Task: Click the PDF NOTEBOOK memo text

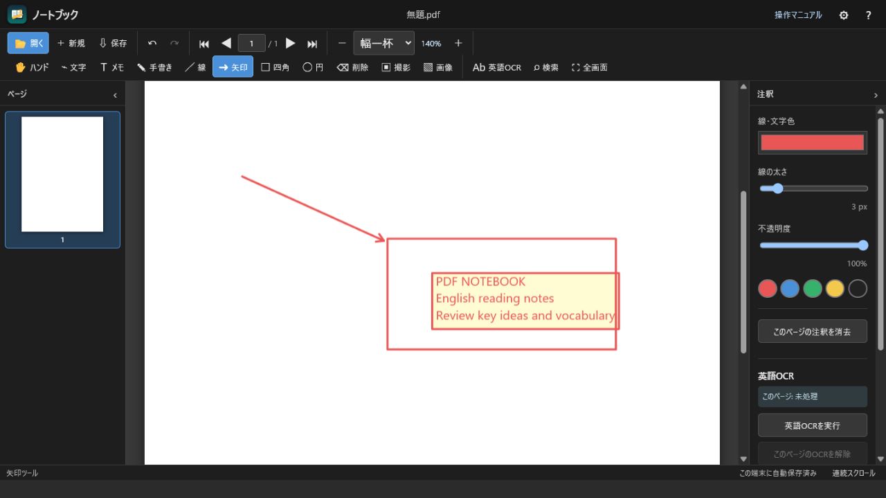Action: (480, 281)
